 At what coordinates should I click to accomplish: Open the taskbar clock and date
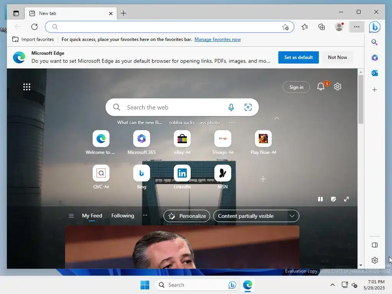[374, 285]
